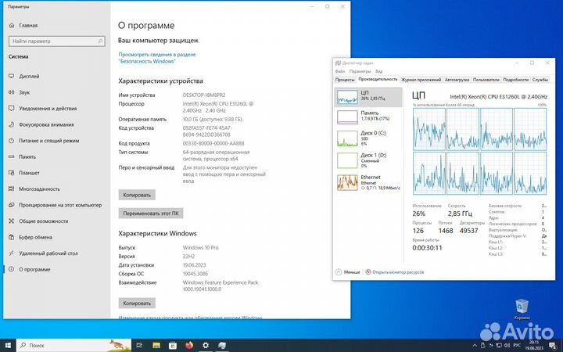
Task: Select ЦП CPU graph thumbnail
Action: click(347, 97)
